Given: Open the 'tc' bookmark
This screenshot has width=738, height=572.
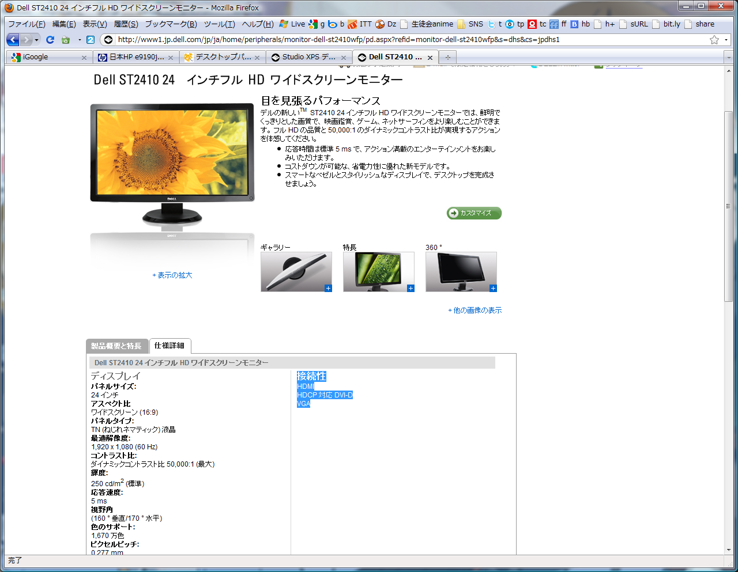Looking at the screenshot, I should 537,24.
